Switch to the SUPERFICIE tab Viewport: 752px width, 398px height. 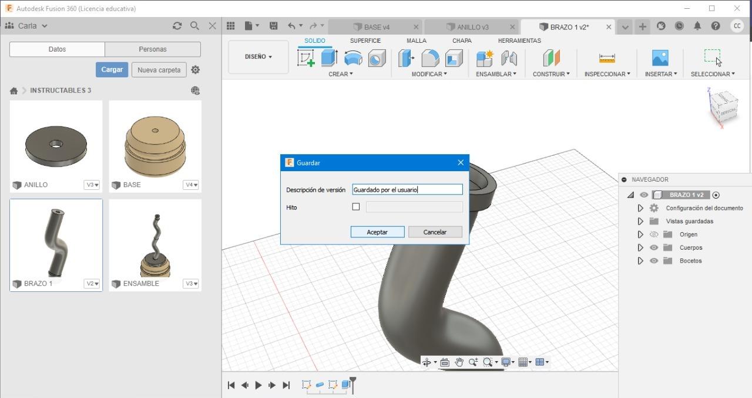365,40
